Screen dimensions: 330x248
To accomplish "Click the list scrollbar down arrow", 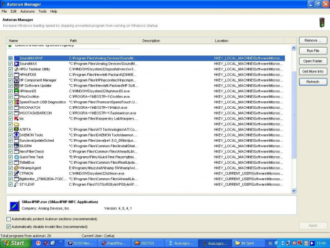I will coord(294,190).
